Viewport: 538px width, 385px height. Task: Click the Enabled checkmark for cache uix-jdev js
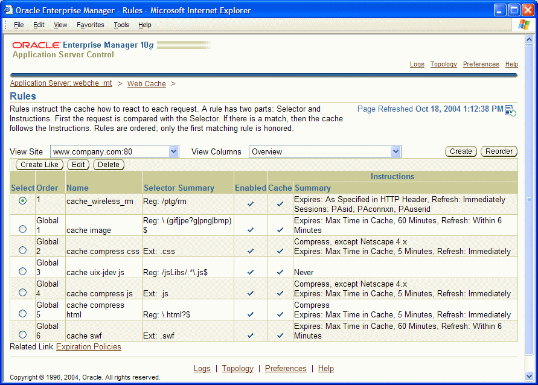click(251, 272)
